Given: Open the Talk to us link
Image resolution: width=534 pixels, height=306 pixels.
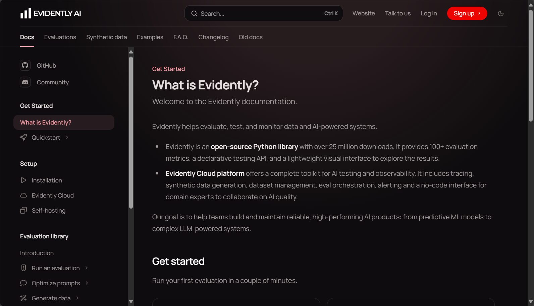Looking at the screenshot, I should click(x=398, y=13).
